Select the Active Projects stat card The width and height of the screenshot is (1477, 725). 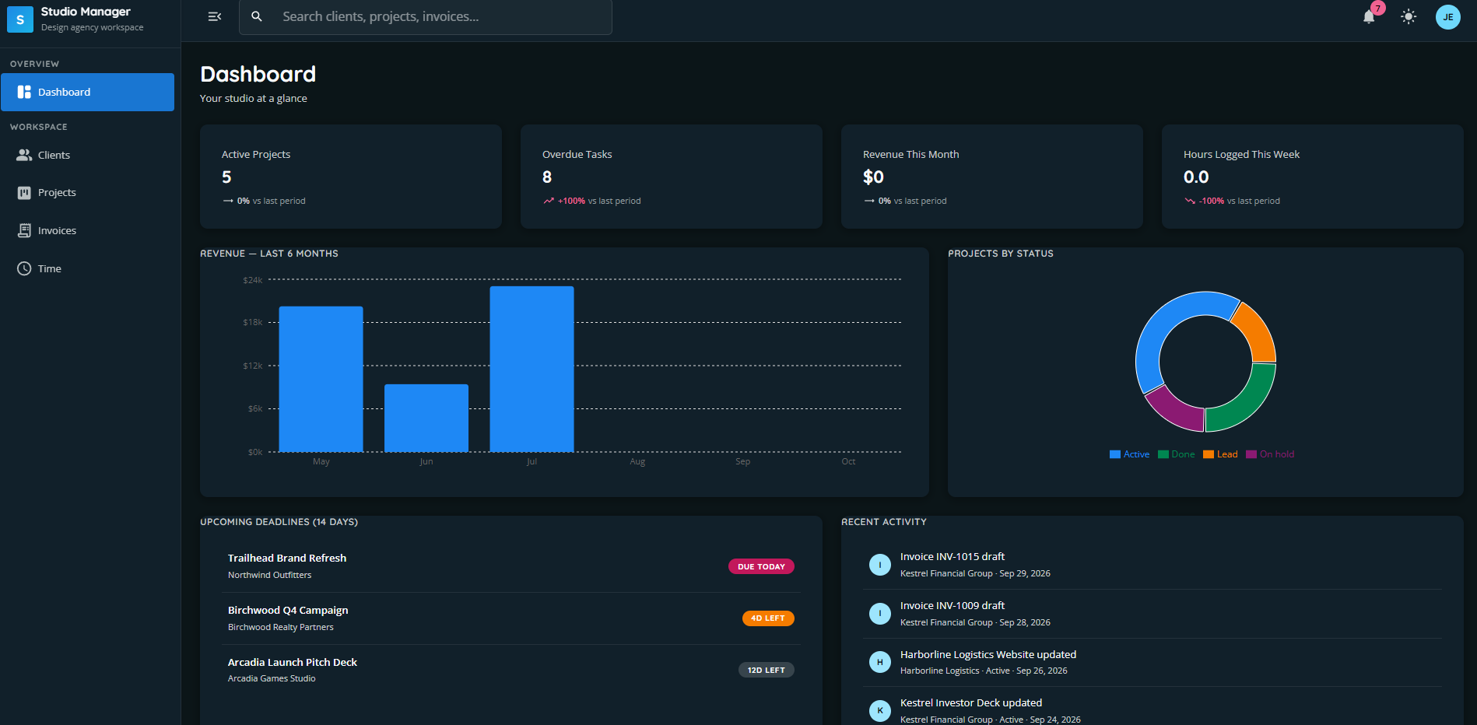tap(351, 177)
